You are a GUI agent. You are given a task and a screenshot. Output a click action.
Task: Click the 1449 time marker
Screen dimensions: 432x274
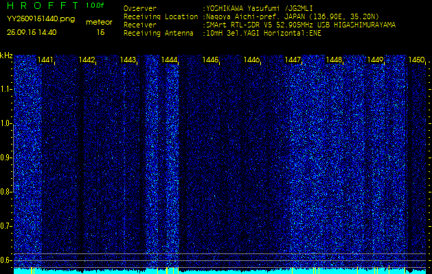pos(375,60)
